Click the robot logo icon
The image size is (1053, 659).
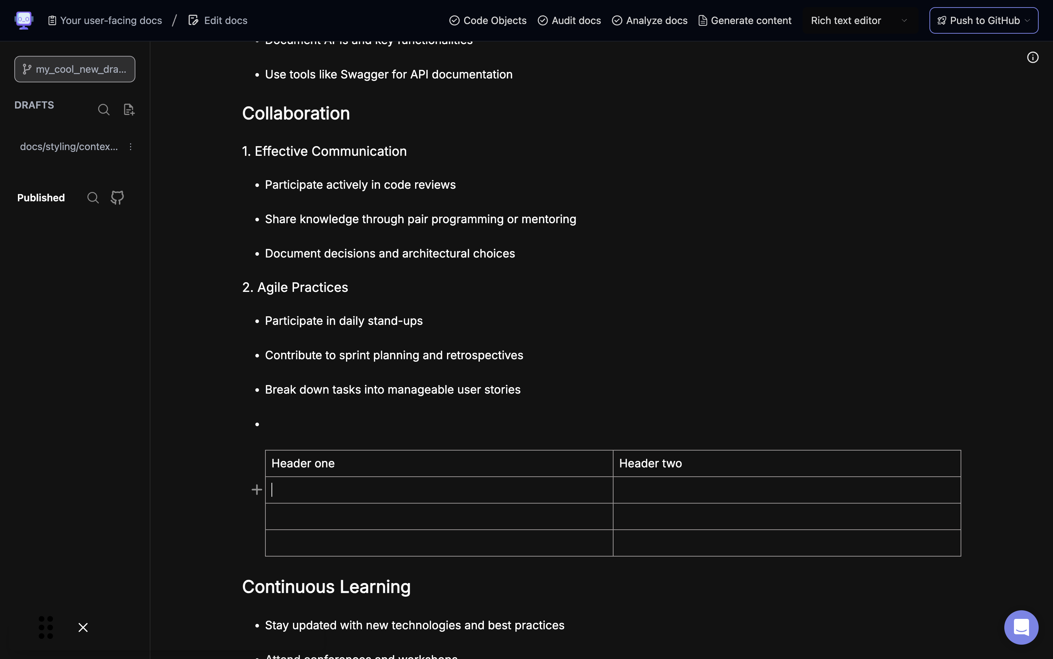pos(24,20)
